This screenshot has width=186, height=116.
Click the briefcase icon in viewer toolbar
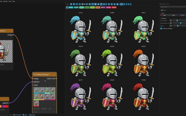point(117,4)
